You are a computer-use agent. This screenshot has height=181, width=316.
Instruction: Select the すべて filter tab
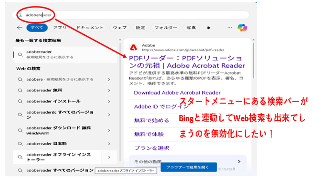pos(37,27)
